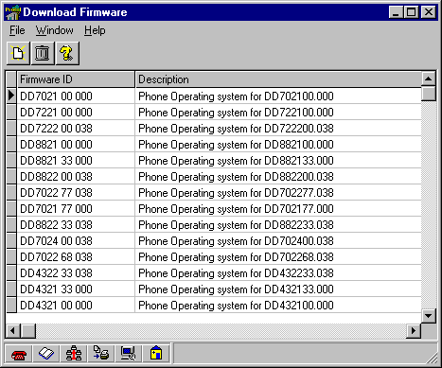The image size is (442, 368).
Task: Click Firmware ID cell DD8821 00 000
Action: 76,144
